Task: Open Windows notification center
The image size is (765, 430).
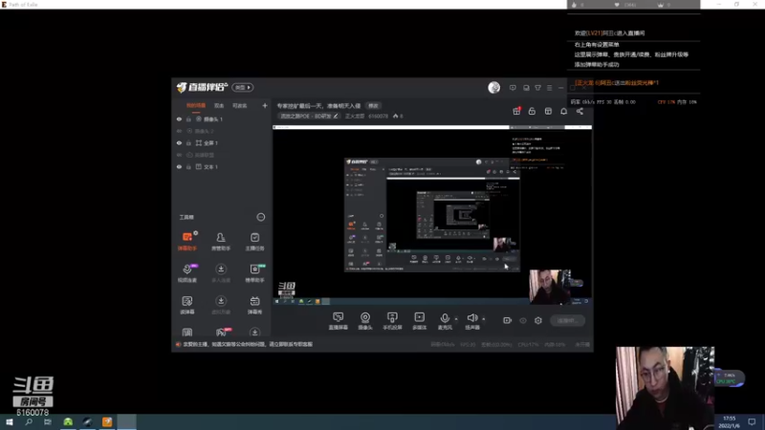Action: point(752,422)
